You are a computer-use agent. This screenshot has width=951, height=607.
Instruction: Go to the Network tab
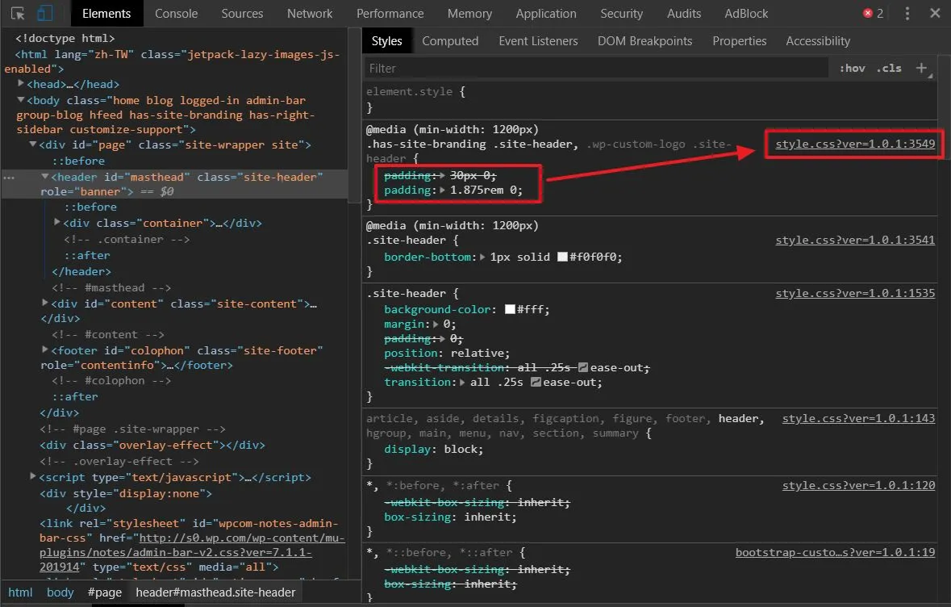coord(309,14)
